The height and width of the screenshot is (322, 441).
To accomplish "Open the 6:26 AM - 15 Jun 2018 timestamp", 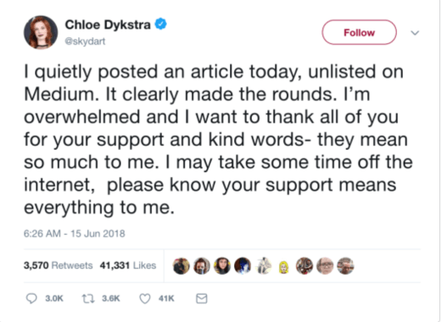I will point(75,234).
